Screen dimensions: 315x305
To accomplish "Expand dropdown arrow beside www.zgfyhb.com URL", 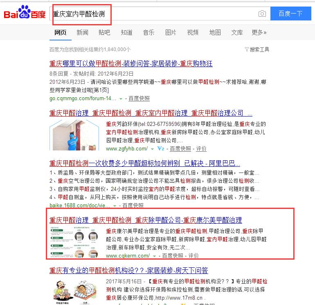I will point(152,149).
